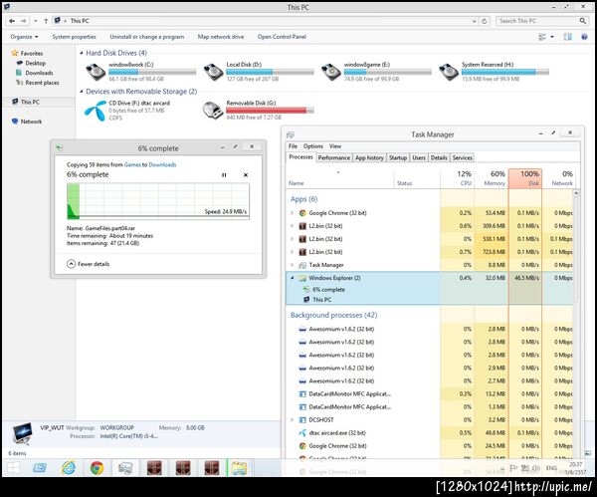Expand the Task Manager app row

click(x=292, y=265)
